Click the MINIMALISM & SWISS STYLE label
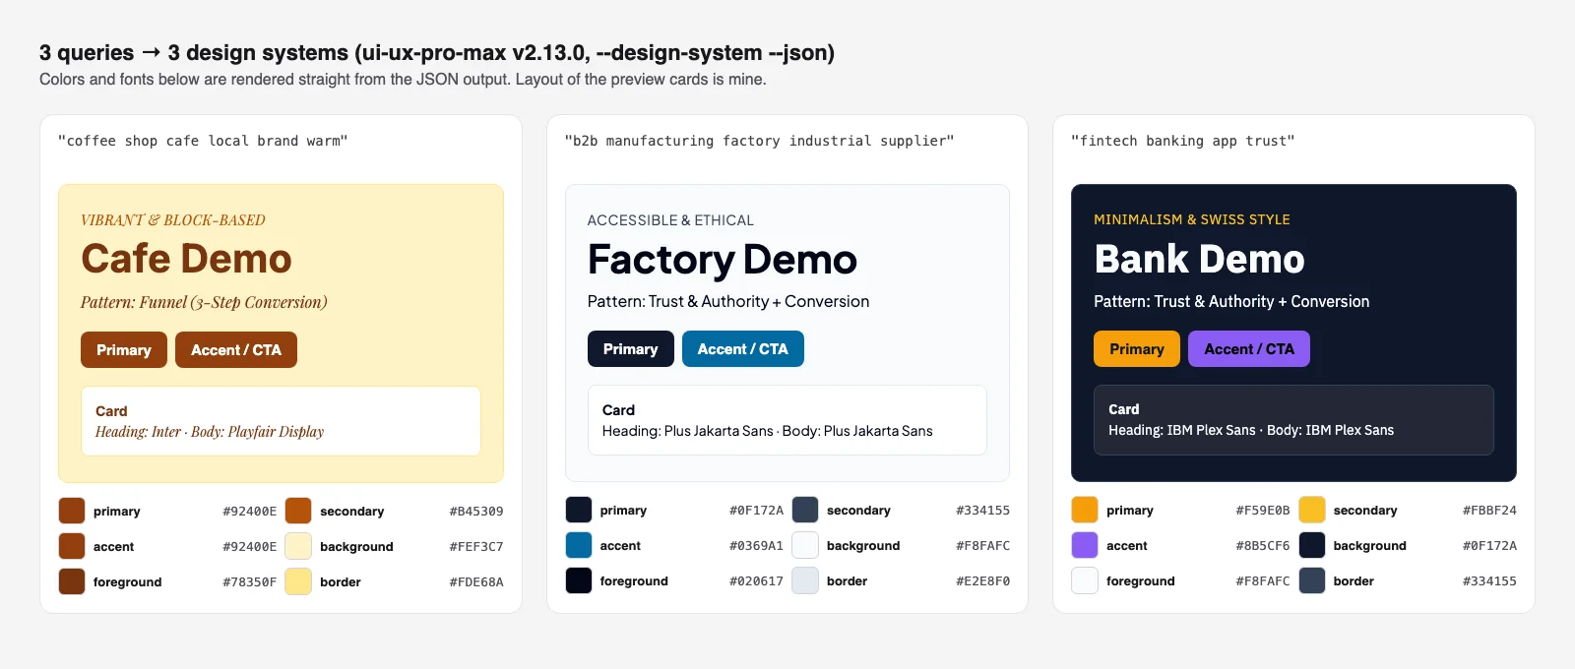1575x669 pixels. [x=1192, y=219]
